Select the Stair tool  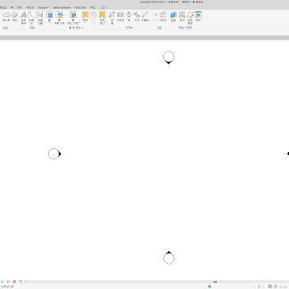pos(14,17)
